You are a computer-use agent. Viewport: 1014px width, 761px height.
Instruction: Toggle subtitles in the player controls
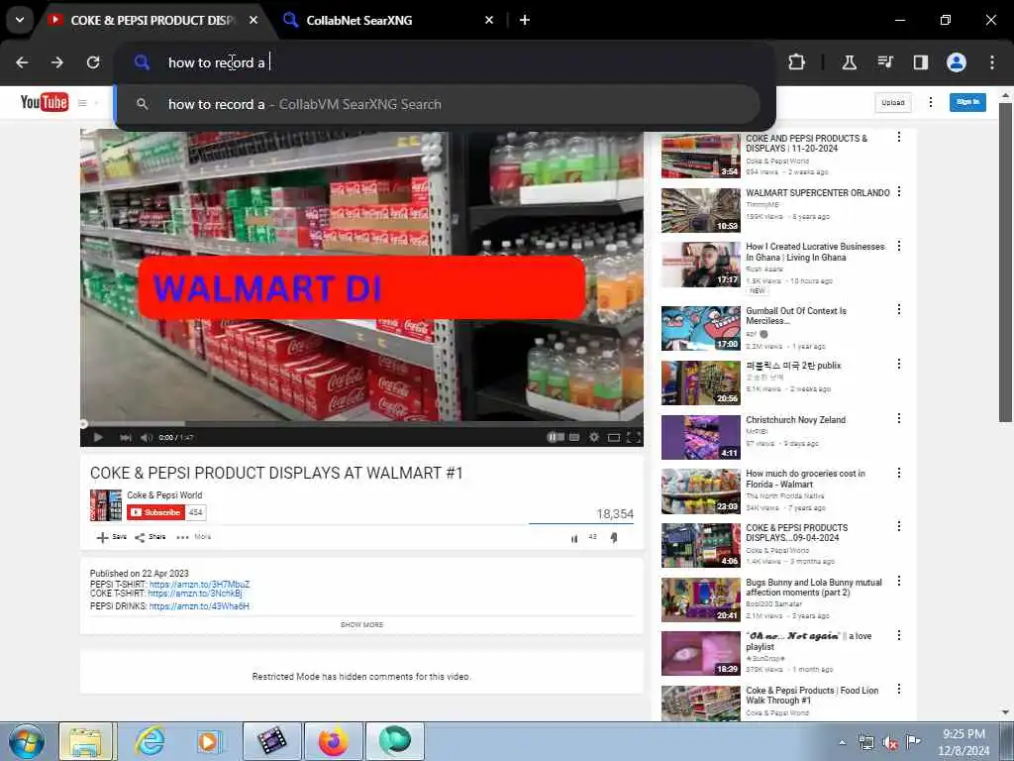pyautogui.click(x=574, y=437)
